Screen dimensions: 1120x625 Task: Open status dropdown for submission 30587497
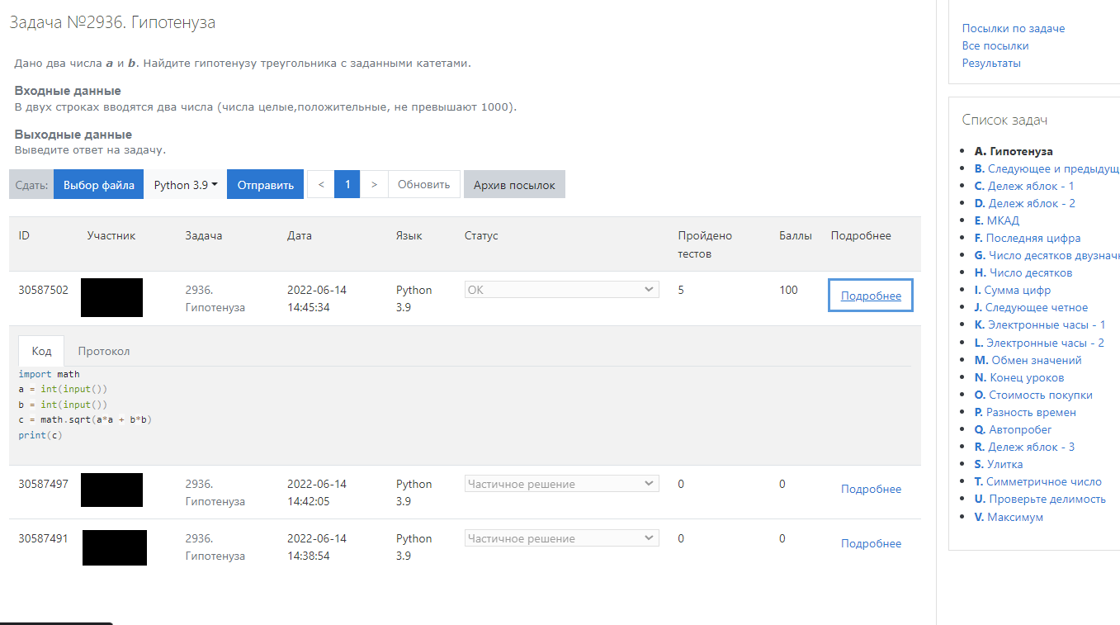click(561, 484)
